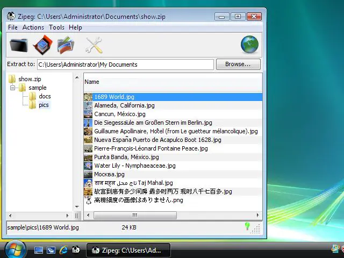Select the 故宫到底有多少间房 jpg file name
This screenshot has height=258, width=344.
[x=163, y=191]
